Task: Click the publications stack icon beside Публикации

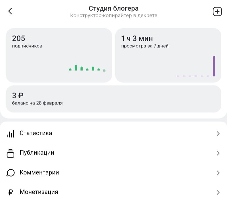Action: (10, 153)
